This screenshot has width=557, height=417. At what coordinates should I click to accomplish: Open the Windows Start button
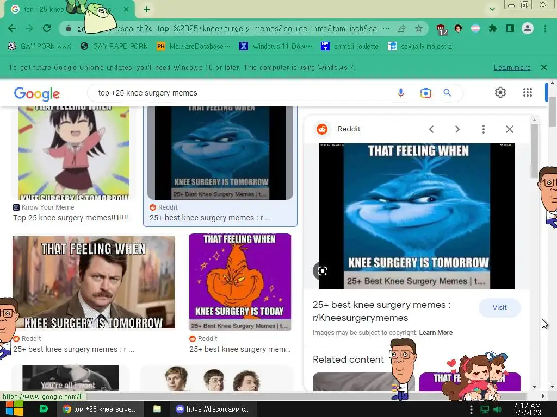point(14,409)
